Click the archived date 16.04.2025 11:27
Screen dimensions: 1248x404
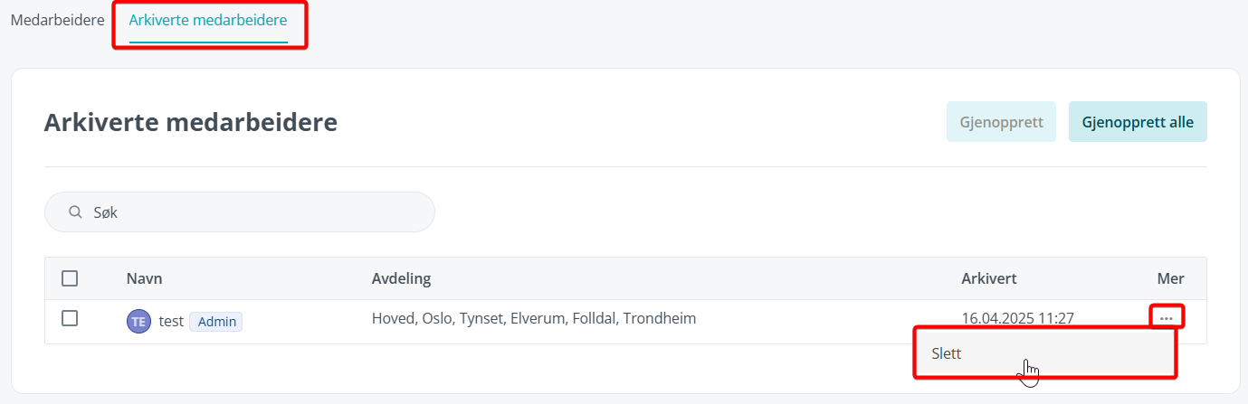pos(1017,318)
